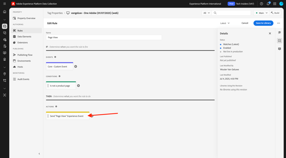286x158 pixels.
Task: Open the Main library dropdown
Action: click(x=262, y=13)
